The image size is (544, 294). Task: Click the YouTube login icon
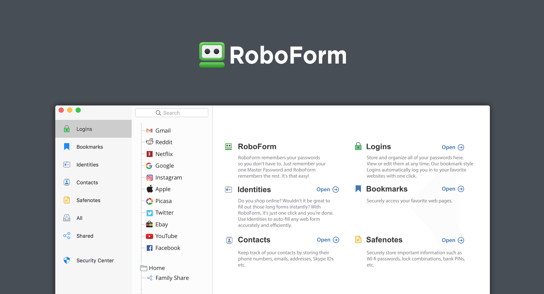coord(149,236)
